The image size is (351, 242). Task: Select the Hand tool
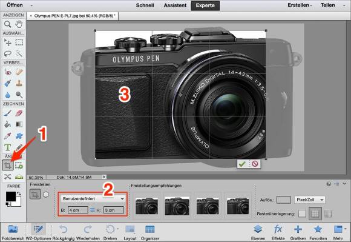19,24
